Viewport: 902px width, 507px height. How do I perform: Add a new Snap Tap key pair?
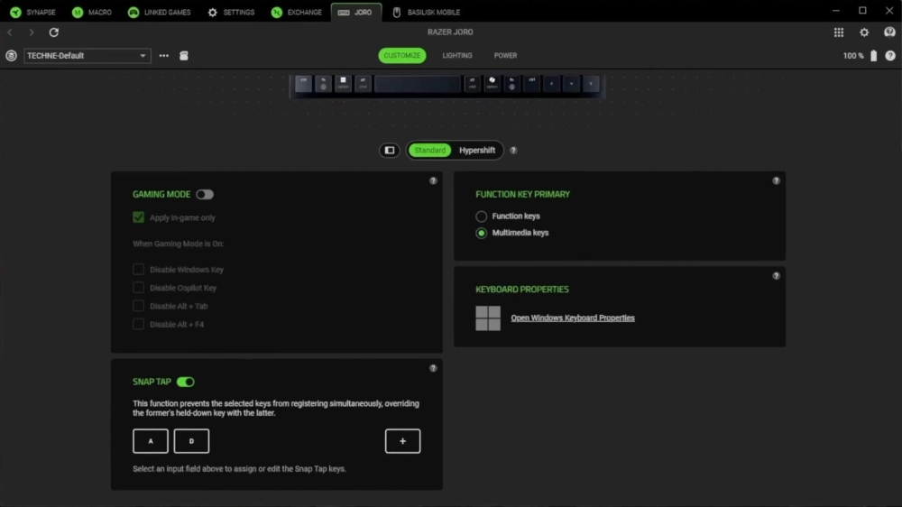(x=402, y=441)
